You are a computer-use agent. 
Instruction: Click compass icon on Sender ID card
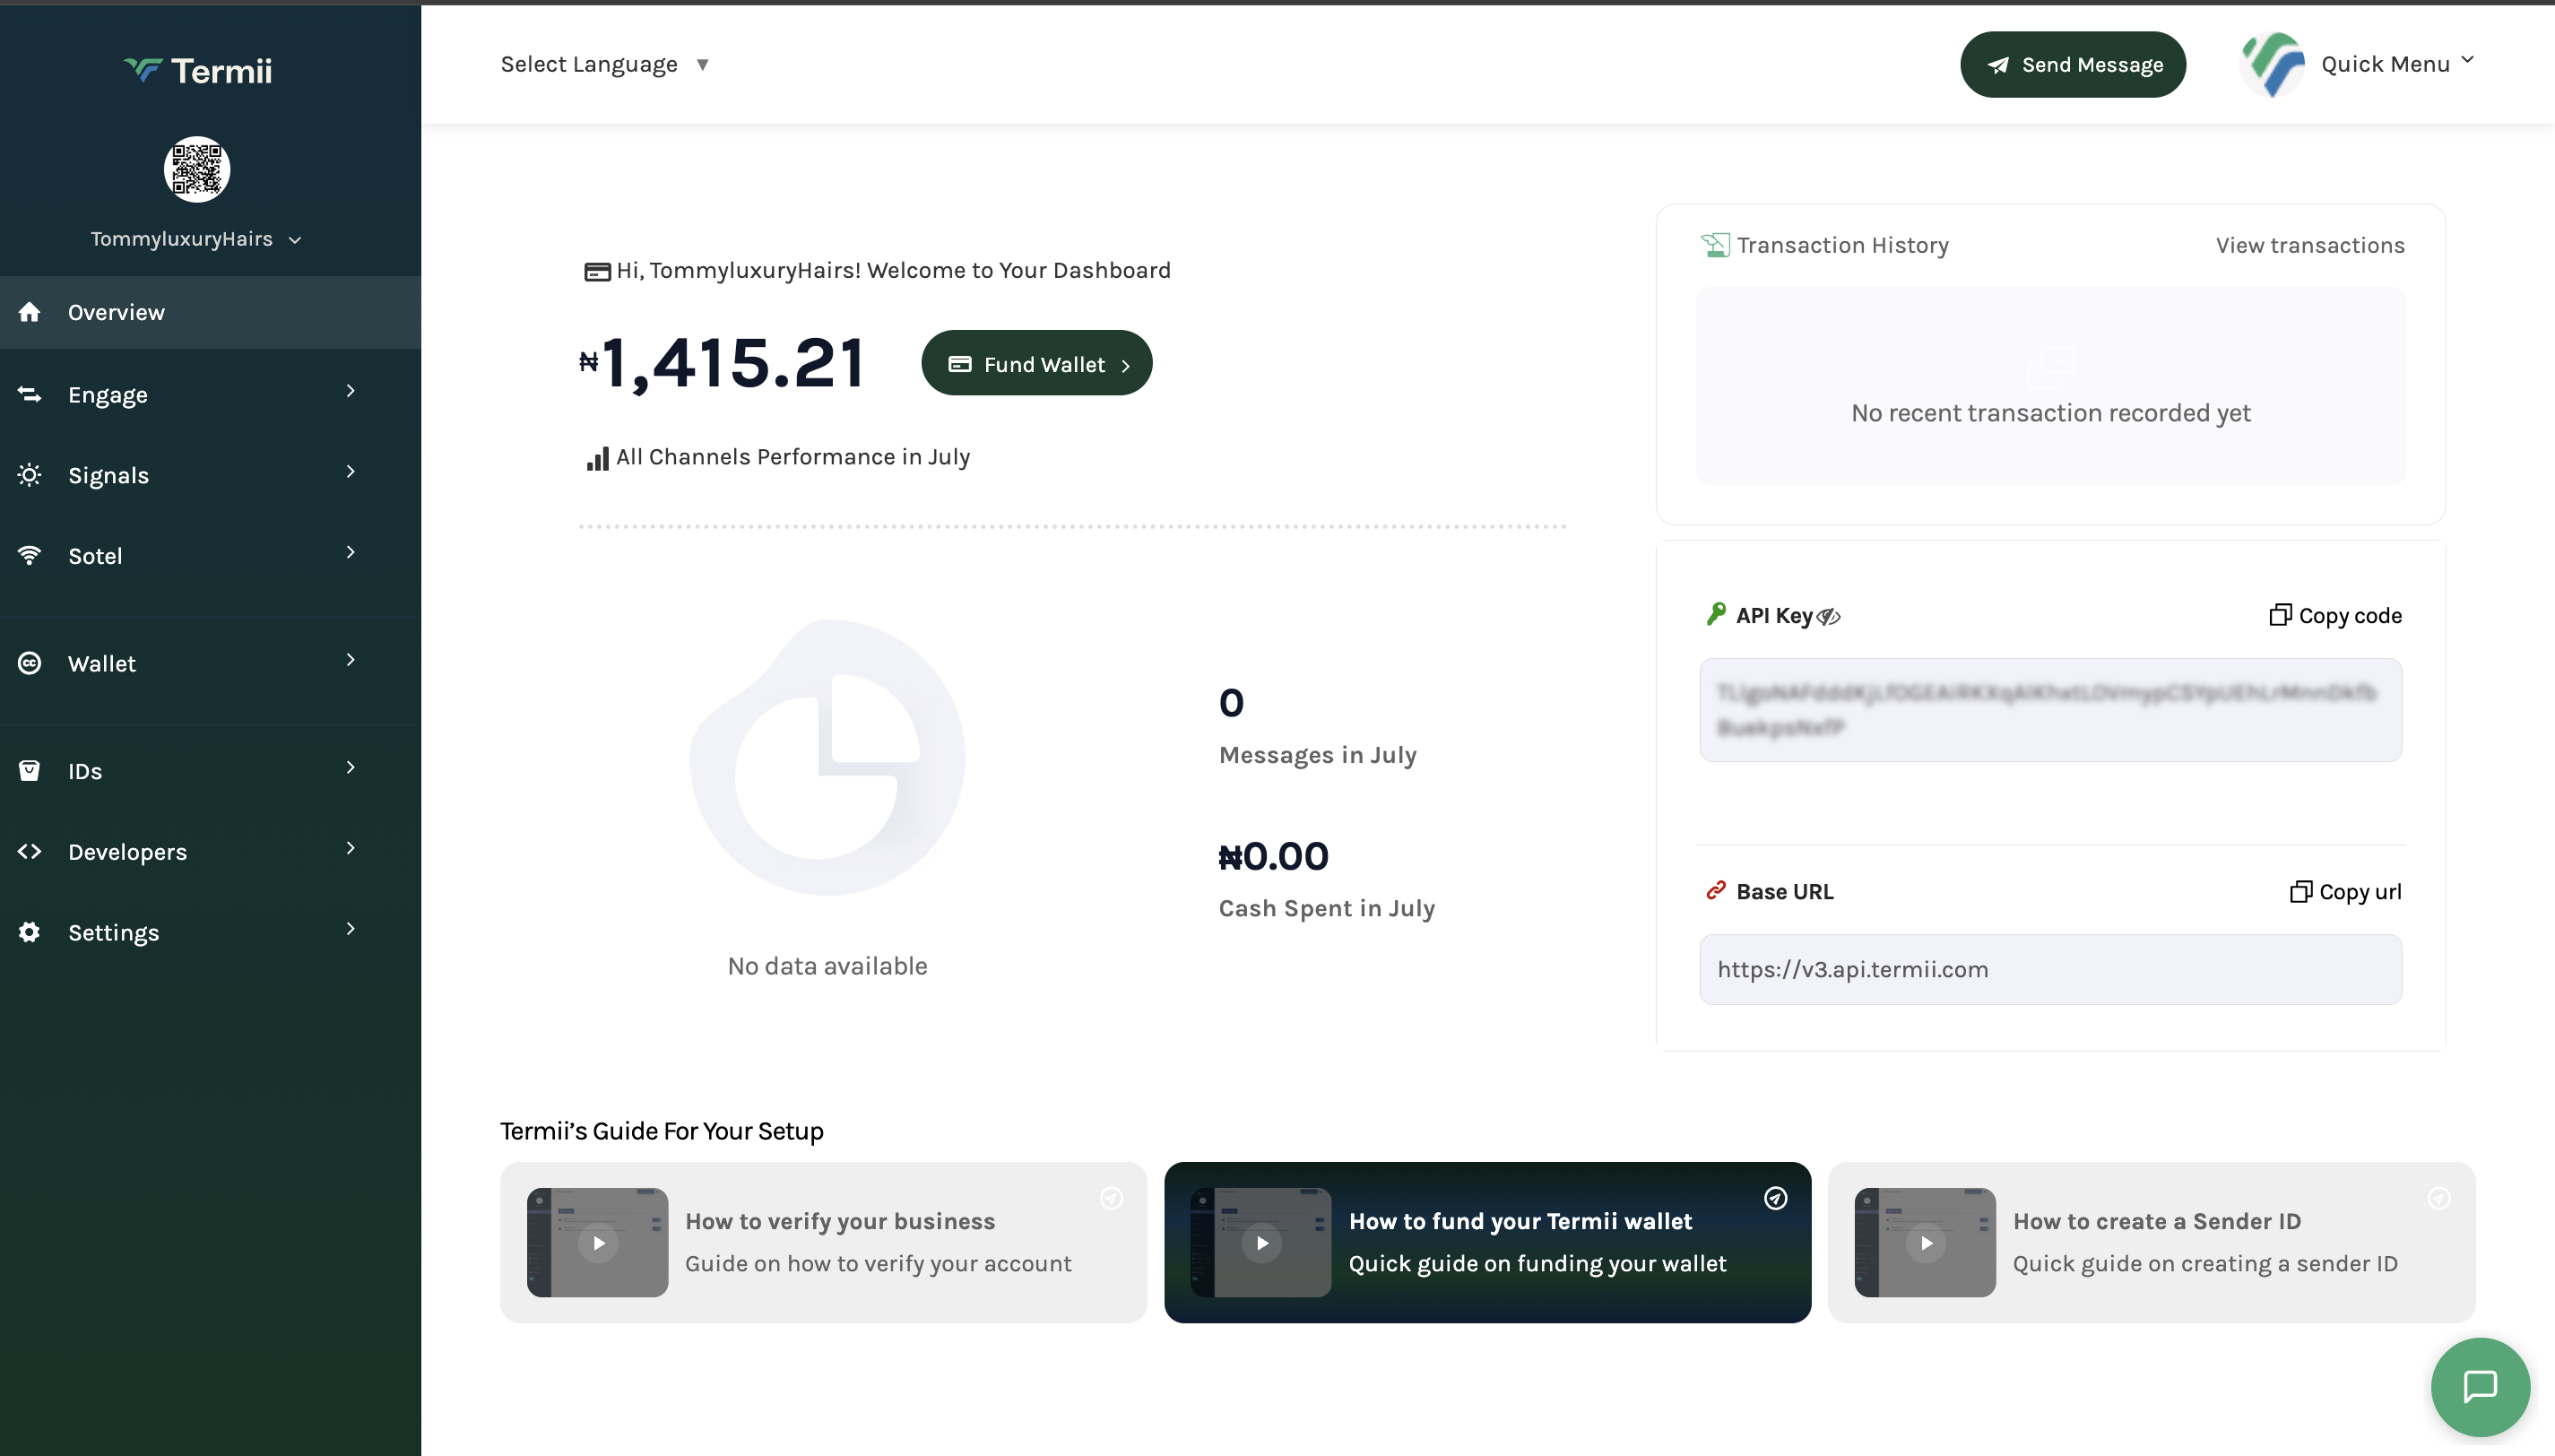pyautogui.click(x=2439, y=1198)
